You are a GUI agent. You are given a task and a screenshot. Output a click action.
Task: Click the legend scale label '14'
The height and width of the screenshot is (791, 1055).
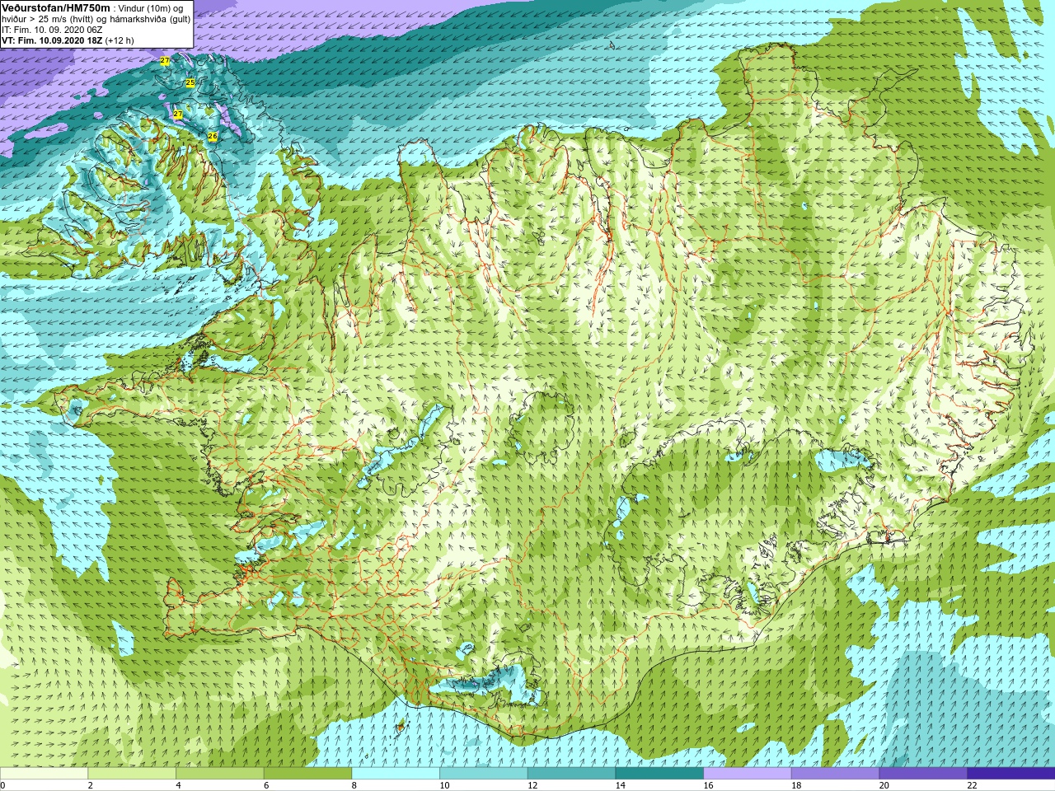click(x=620, y=785)
